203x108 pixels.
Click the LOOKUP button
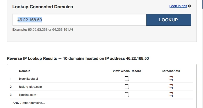tap(168, 20)
